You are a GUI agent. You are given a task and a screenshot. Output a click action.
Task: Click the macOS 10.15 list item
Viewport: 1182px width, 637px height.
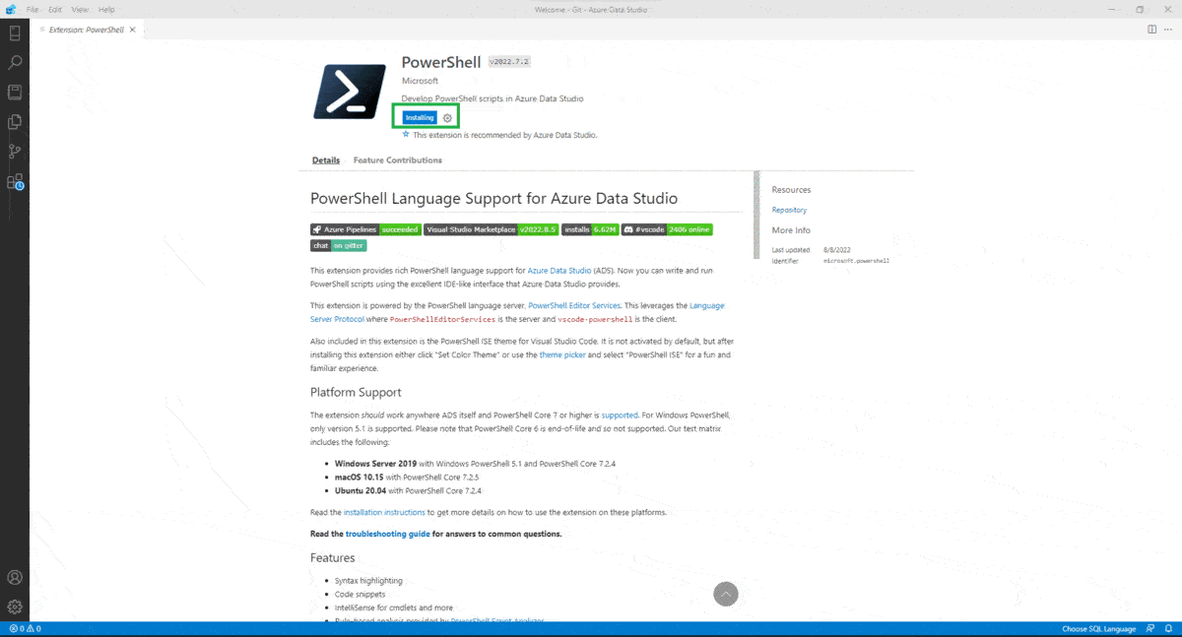click(x=408, y=477)
